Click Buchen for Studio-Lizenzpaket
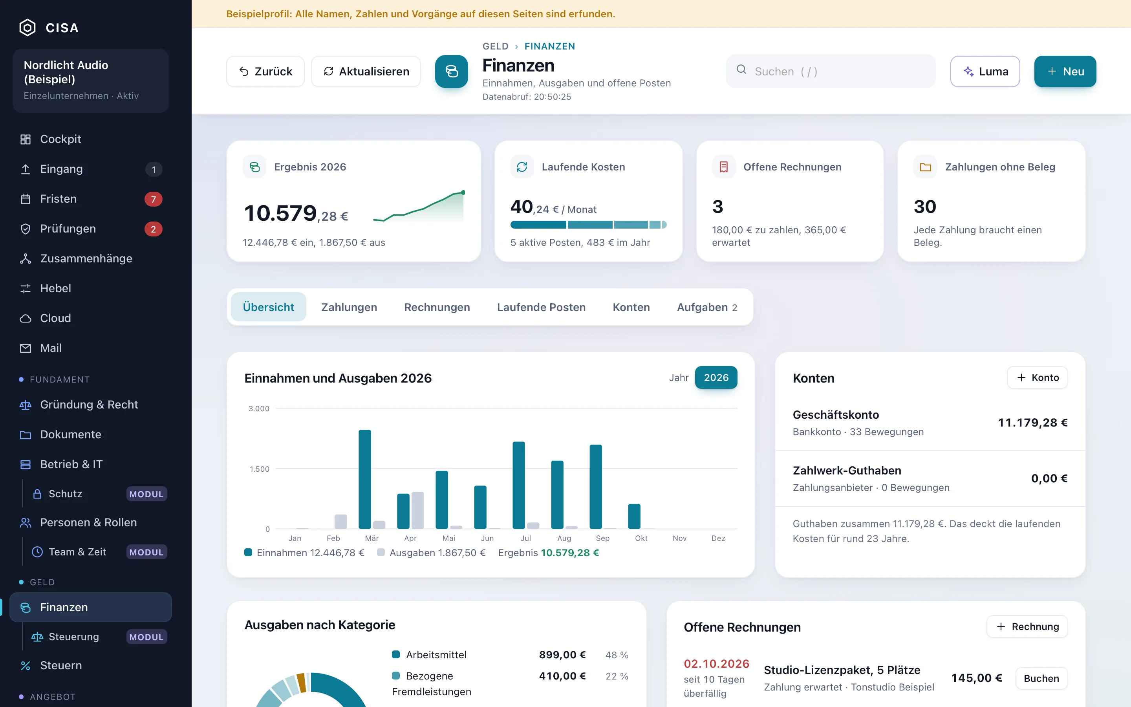1131x707 pixels. click(1041, 678)
